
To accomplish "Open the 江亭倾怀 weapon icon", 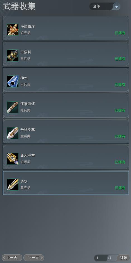I will click(13, 107).
